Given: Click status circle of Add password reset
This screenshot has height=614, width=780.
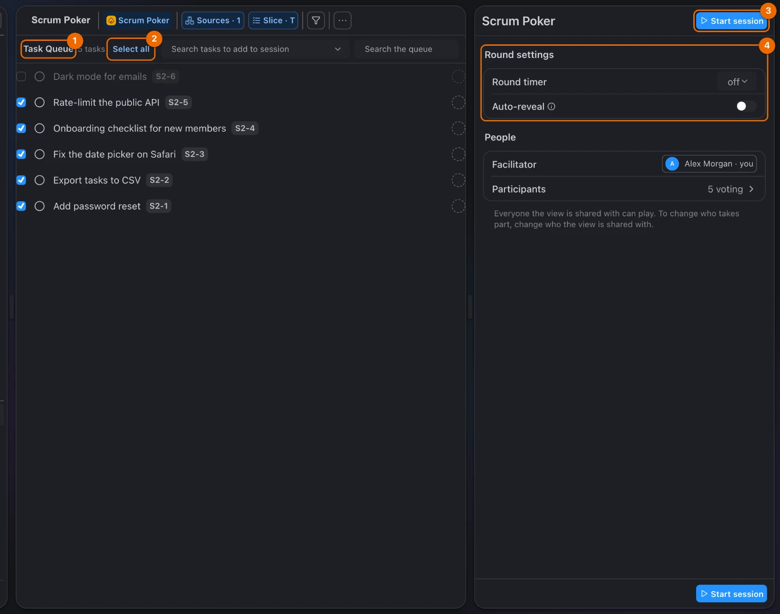Looking at the screenshot, I should pyautogui.click(x=40, y=206).
